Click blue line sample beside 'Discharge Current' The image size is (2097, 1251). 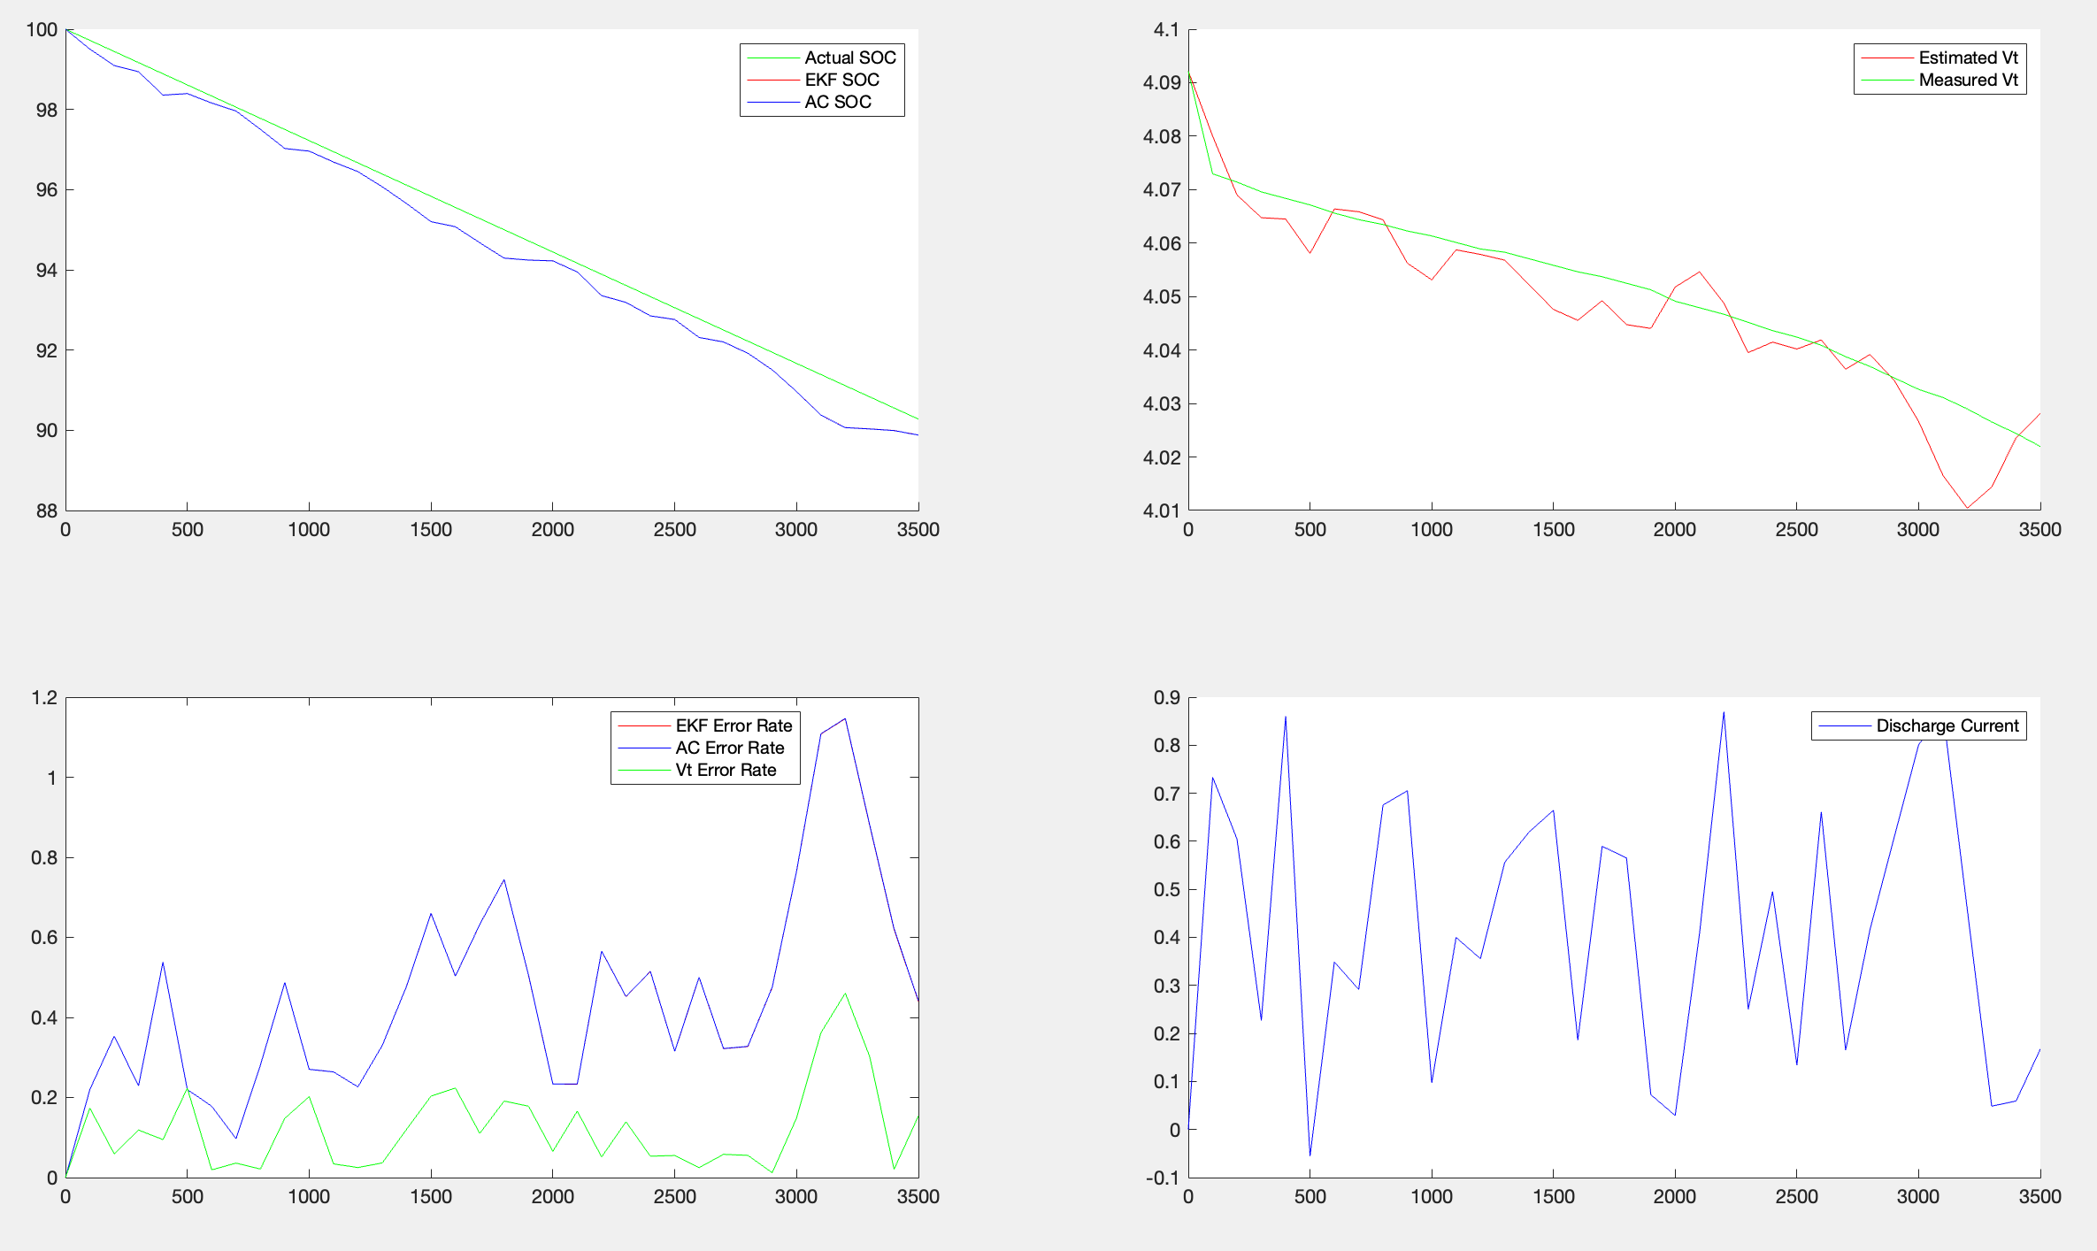1845,725
